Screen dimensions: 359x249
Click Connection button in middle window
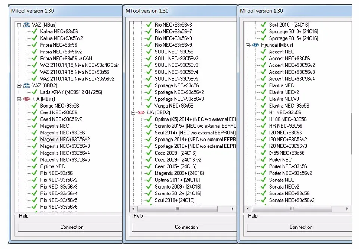(x=184, y=227)
